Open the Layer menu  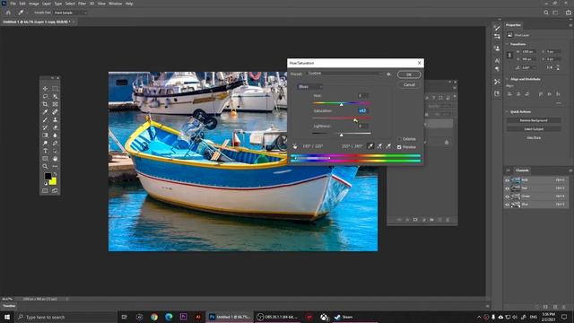(x=47, y=4)
